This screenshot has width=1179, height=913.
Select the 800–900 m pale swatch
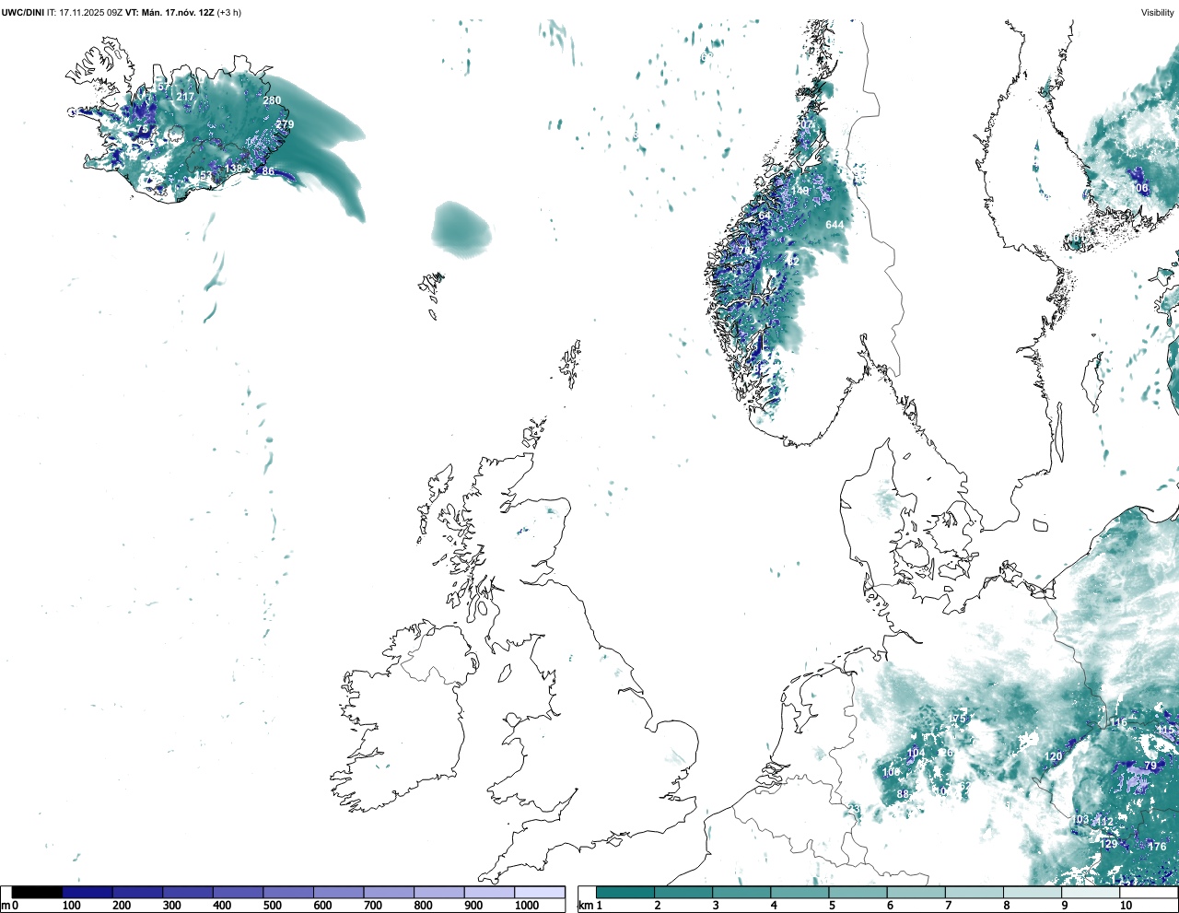438,893
